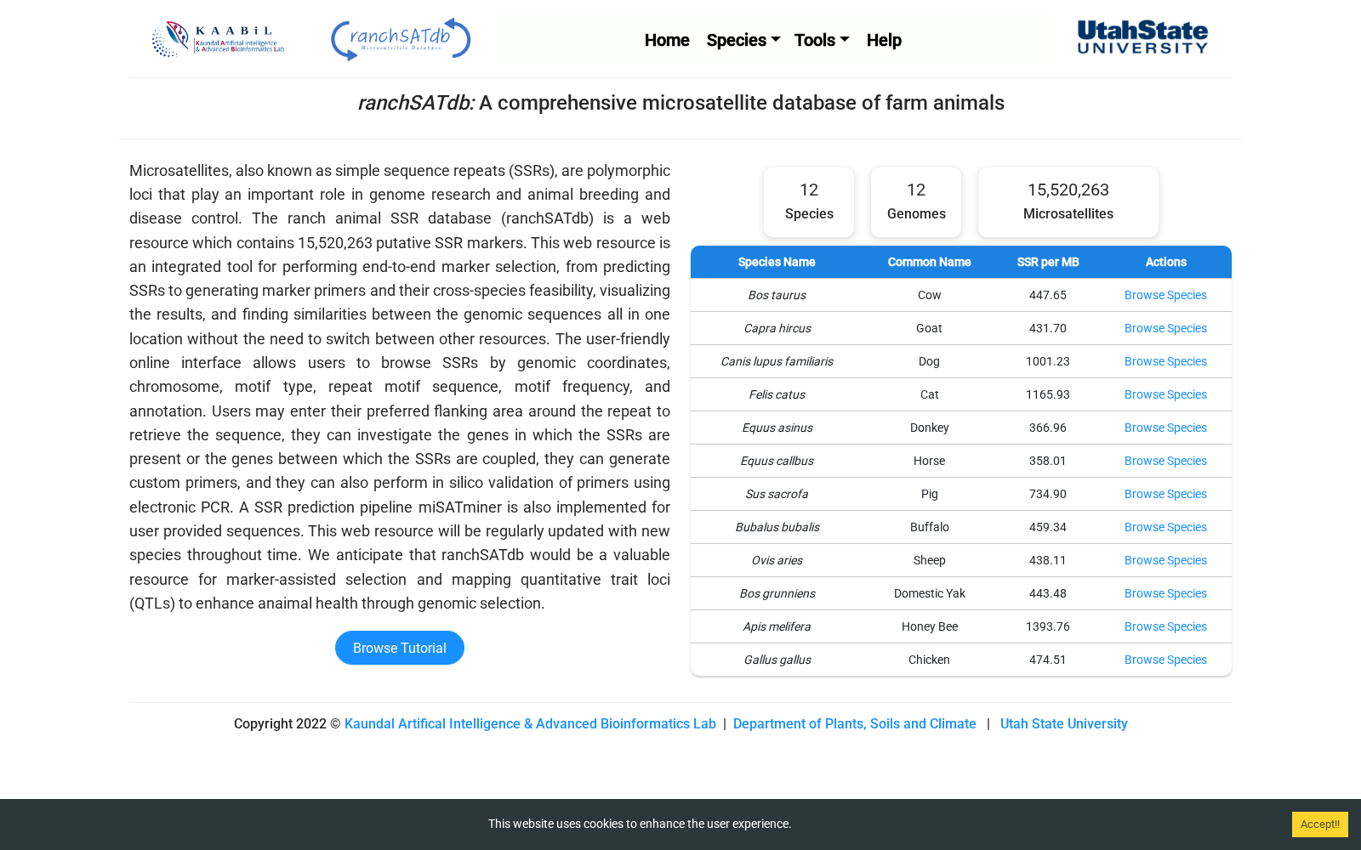Click the page heading ranchSATdb title
Image resolution: width=1361 pixels, height=850 pixels.
[680, 103]
